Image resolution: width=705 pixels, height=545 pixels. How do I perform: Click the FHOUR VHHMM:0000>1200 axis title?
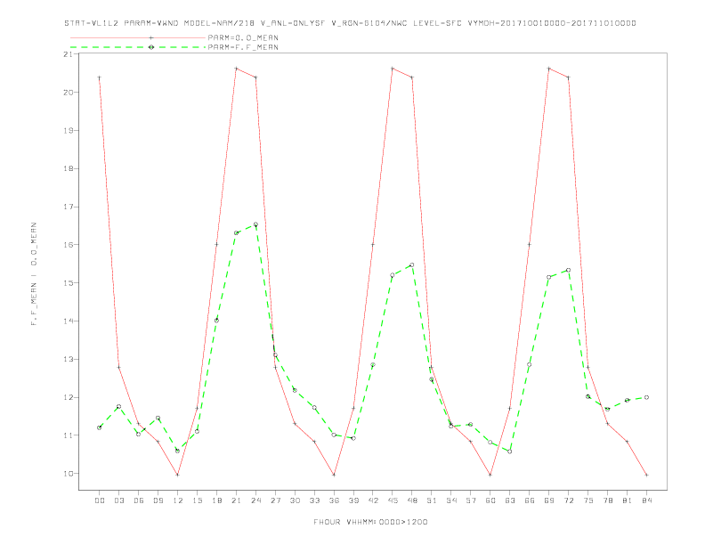click(370, 522)
